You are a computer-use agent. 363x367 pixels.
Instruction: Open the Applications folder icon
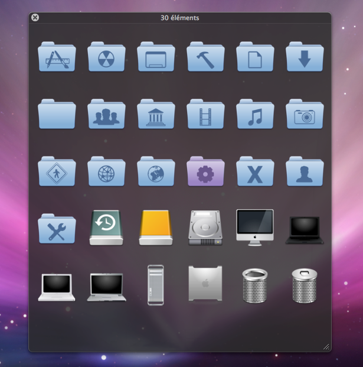[x=57, y=57]
